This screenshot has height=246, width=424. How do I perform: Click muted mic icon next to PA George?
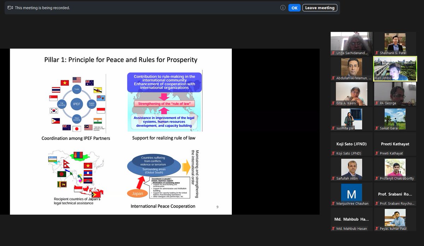tap(377, 103)
